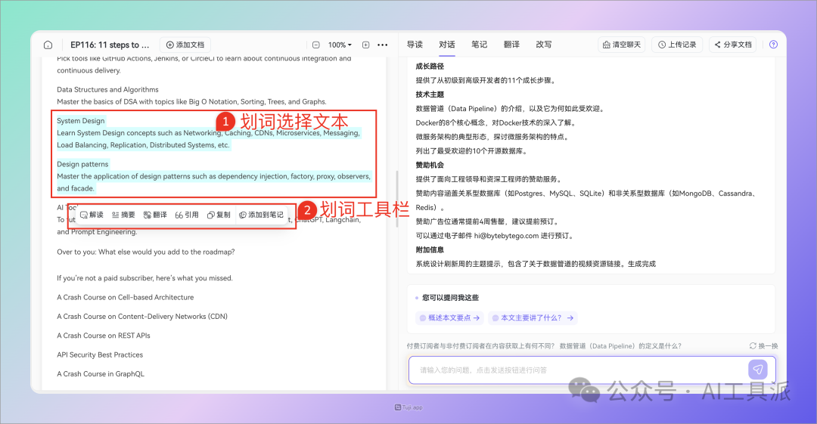The height and width of the screenshot is (424, 817).
Task: Click text 您可以提问我这些
Action: tap(450, 298)
